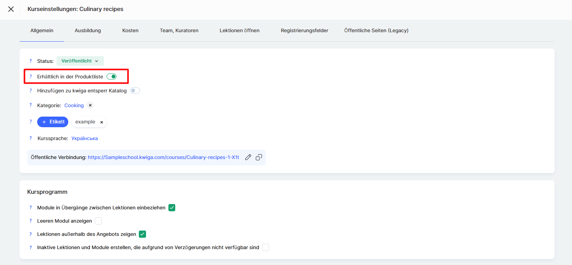Uncheck Module in Übergänge zwischen Lektionen einbeziehen

pyautogui.click(x=172, y=207)
